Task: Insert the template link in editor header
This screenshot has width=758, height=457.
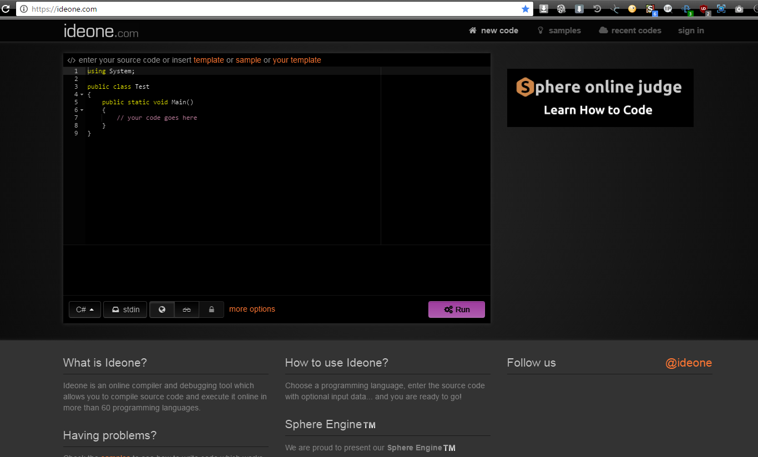Action: [209, 60]
